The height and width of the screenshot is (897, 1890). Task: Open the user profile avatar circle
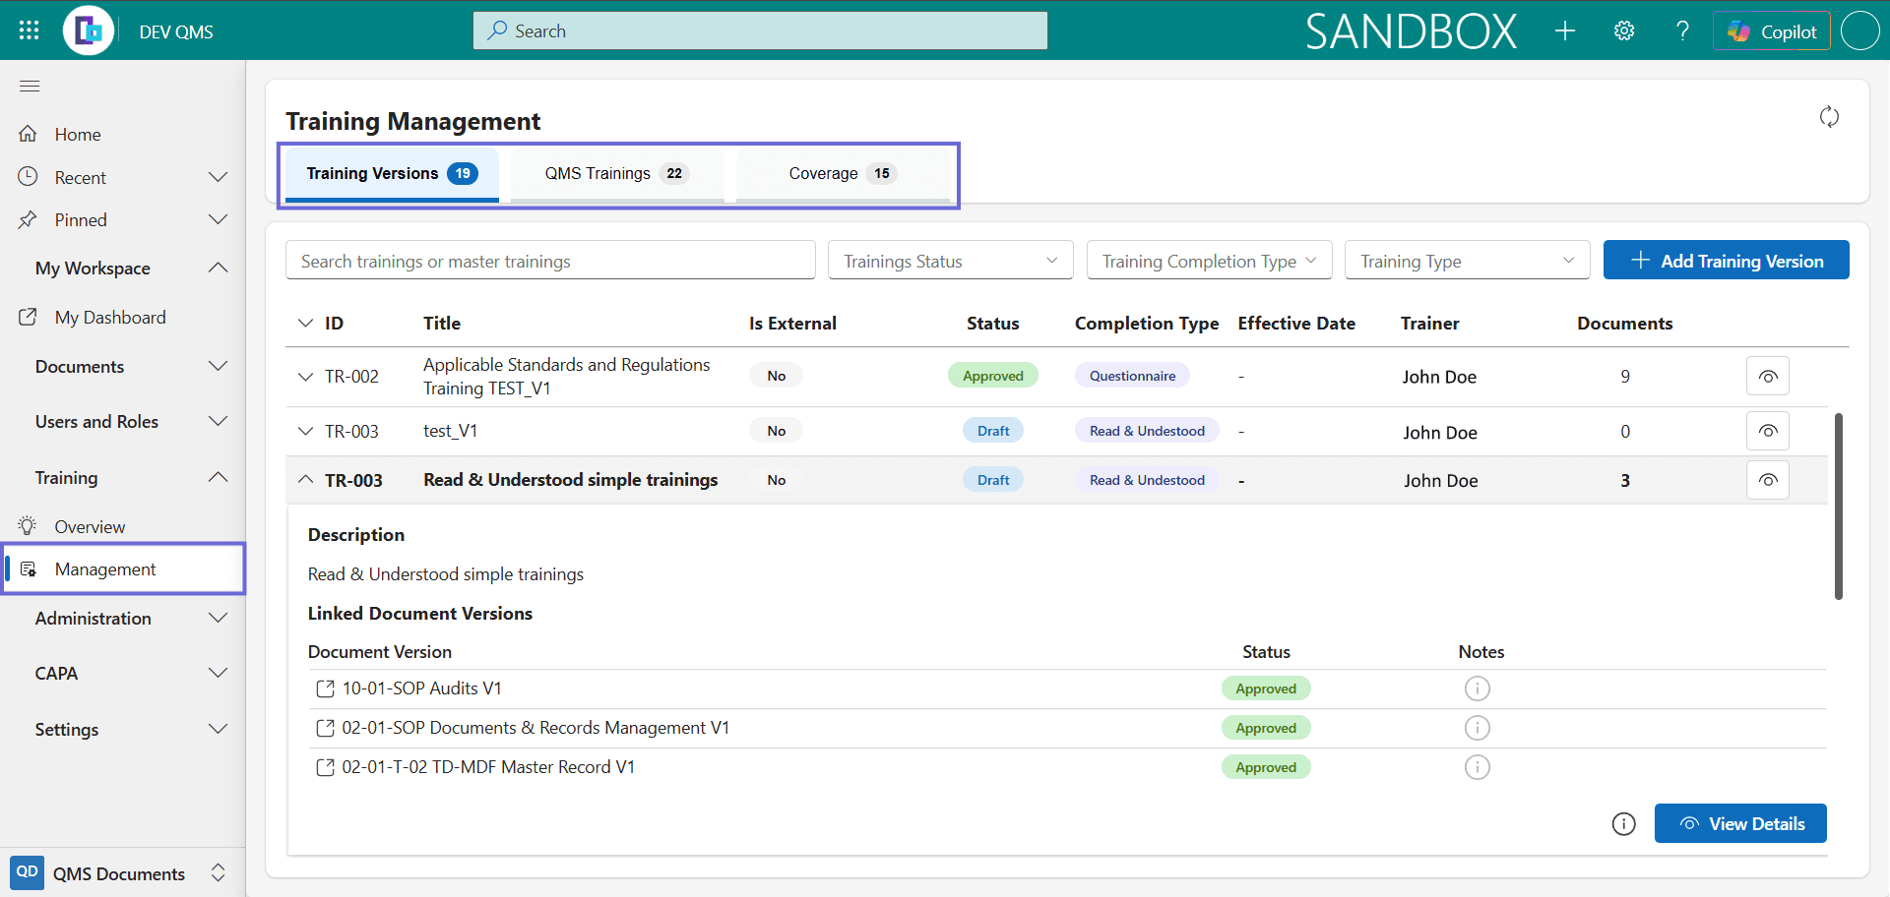[x=1859, y=30]
